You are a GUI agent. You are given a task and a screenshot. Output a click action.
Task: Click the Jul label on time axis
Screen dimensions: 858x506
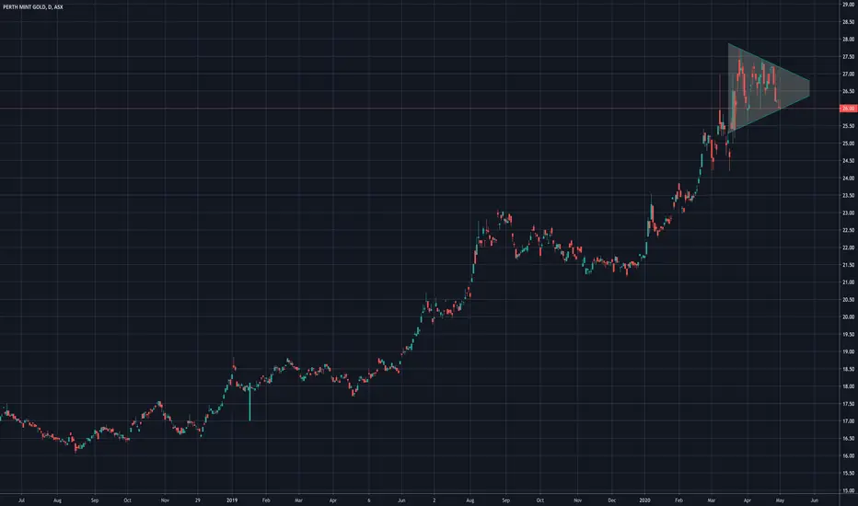pos(21,500)
